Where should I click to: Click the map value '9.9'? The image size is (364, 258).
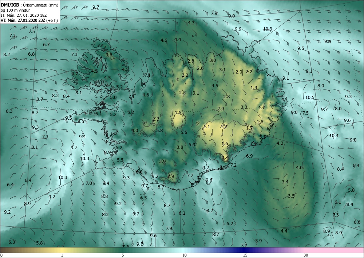point(238,29)
